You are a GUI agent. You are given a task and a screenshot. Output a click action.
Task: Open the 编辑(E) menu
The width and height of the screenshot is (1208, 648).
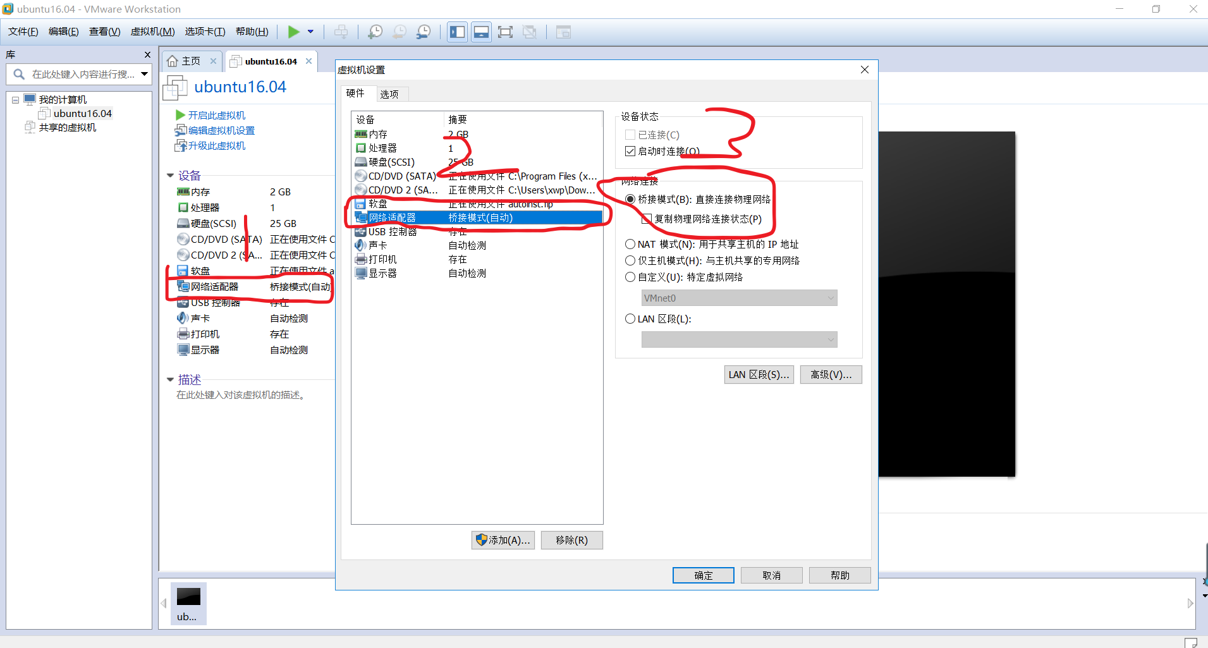click(x=64, y=32)
